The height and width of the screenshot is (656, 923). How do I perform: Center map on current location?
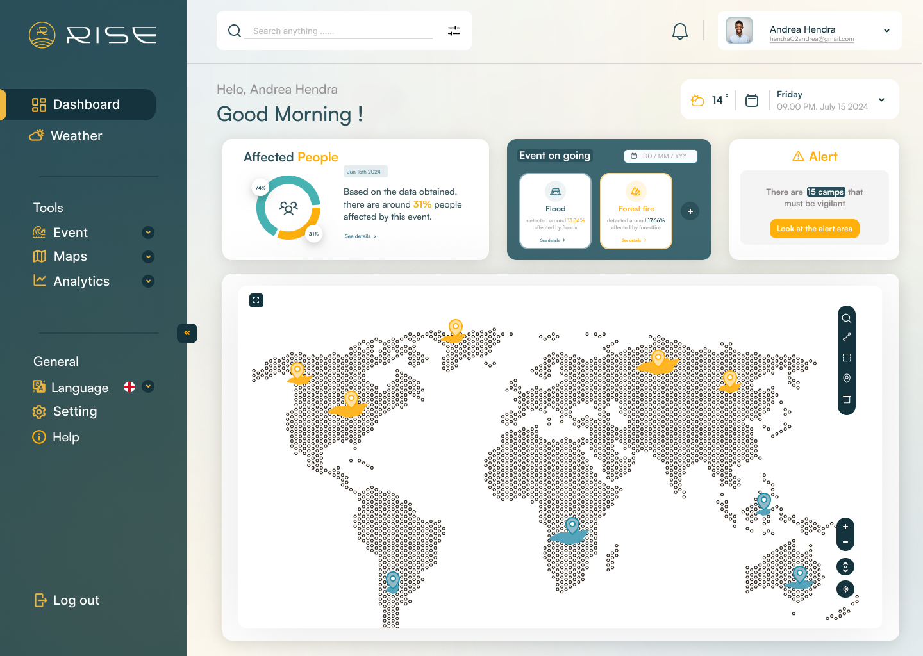point(845,589)
